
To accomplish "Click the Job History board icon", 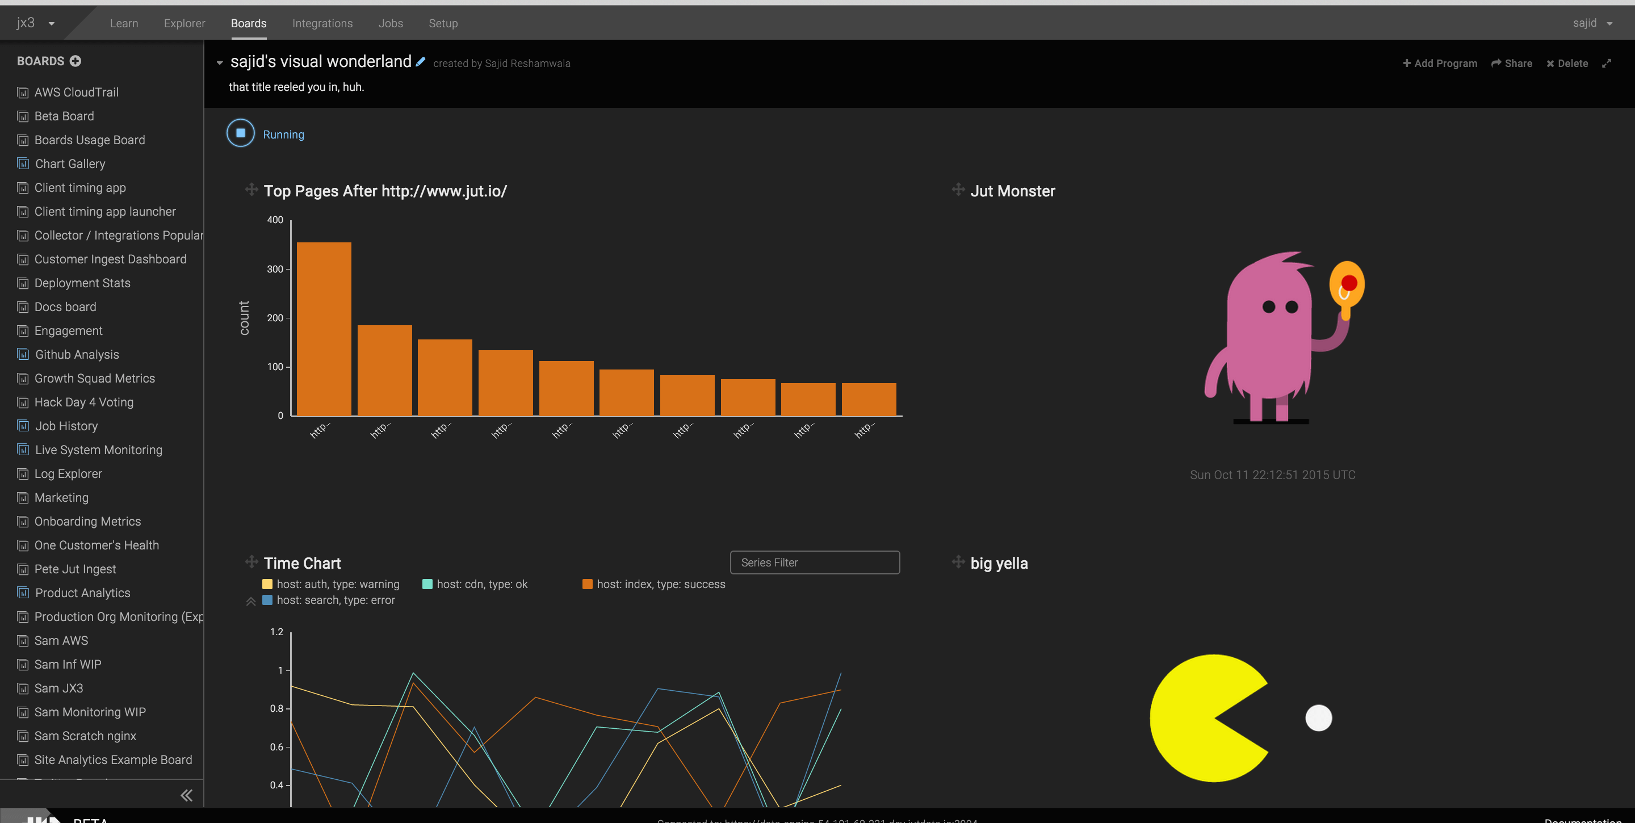I will point(23,426).
